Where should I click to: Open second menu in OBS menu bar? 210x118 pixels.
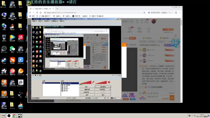(x=40, y=21)
